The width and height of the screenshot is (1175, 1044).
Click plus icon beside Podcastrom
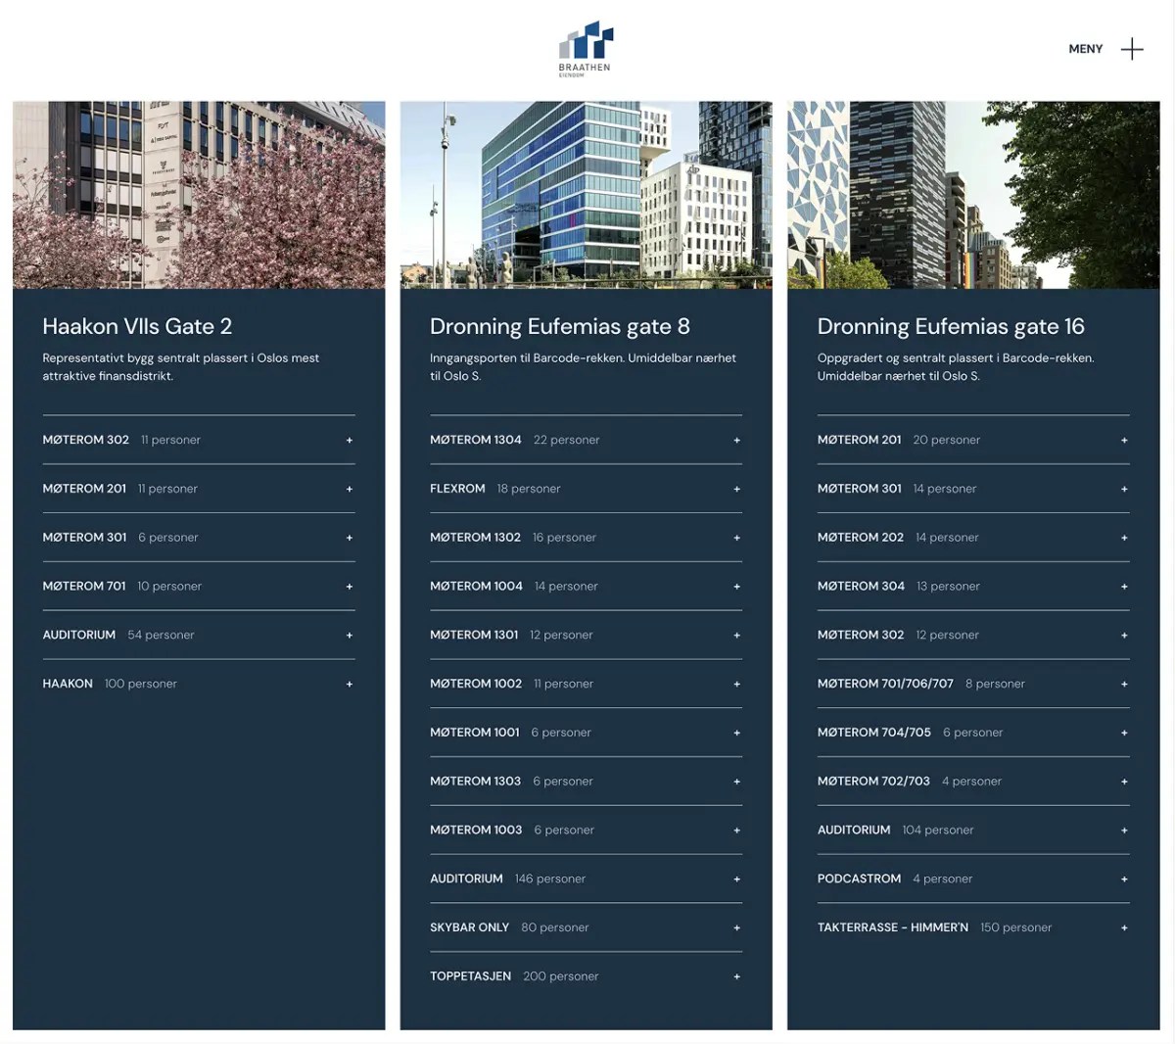click(1124, 879)
